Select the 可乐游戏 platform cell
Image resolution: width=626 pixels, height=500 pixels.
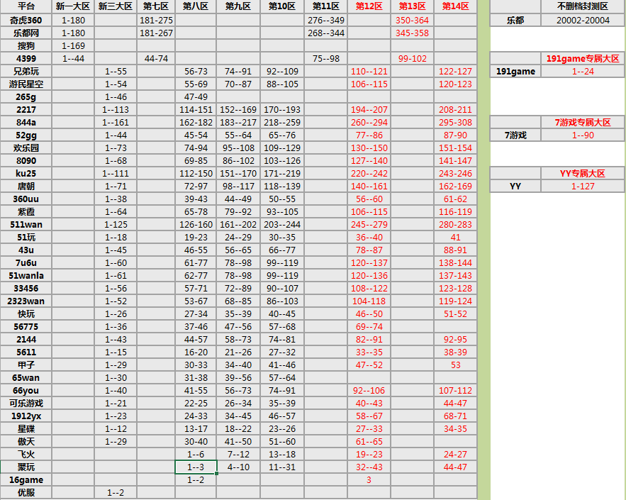[26, 404]
